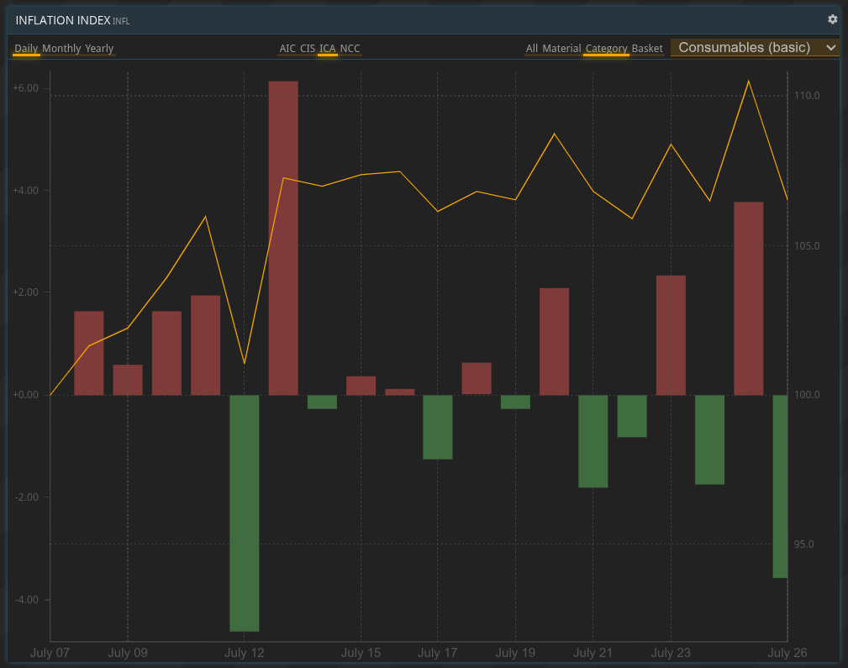Choose the Category filter tab
848x668 pixels.
(x=606, y=48)
